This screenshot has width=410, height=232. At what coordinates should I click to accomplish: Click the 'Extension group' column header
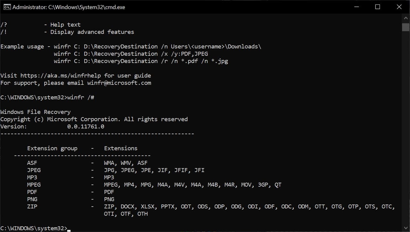coord(52,148)
